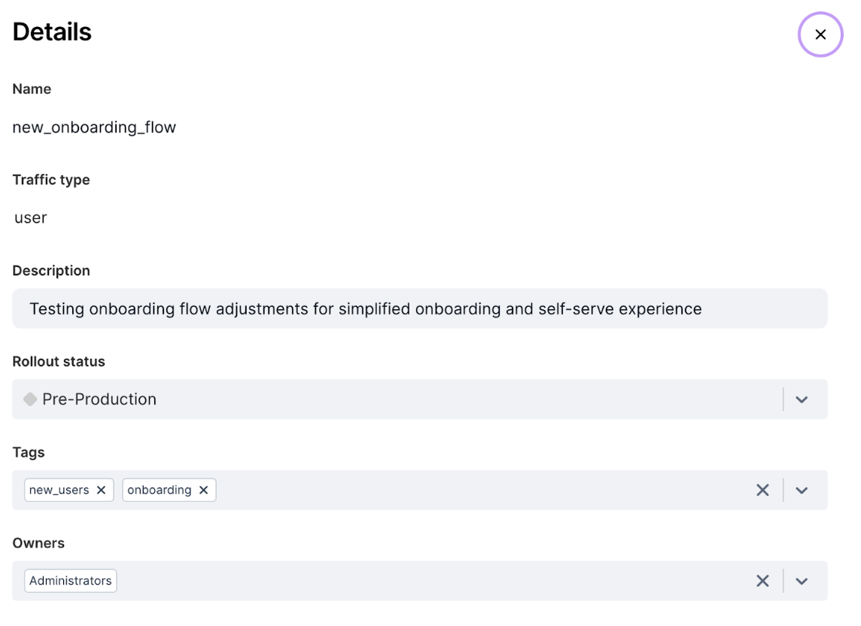The width and height of the screenshot is (861, 626).
Task: Close the Details panel
Action: click(820, 35)
